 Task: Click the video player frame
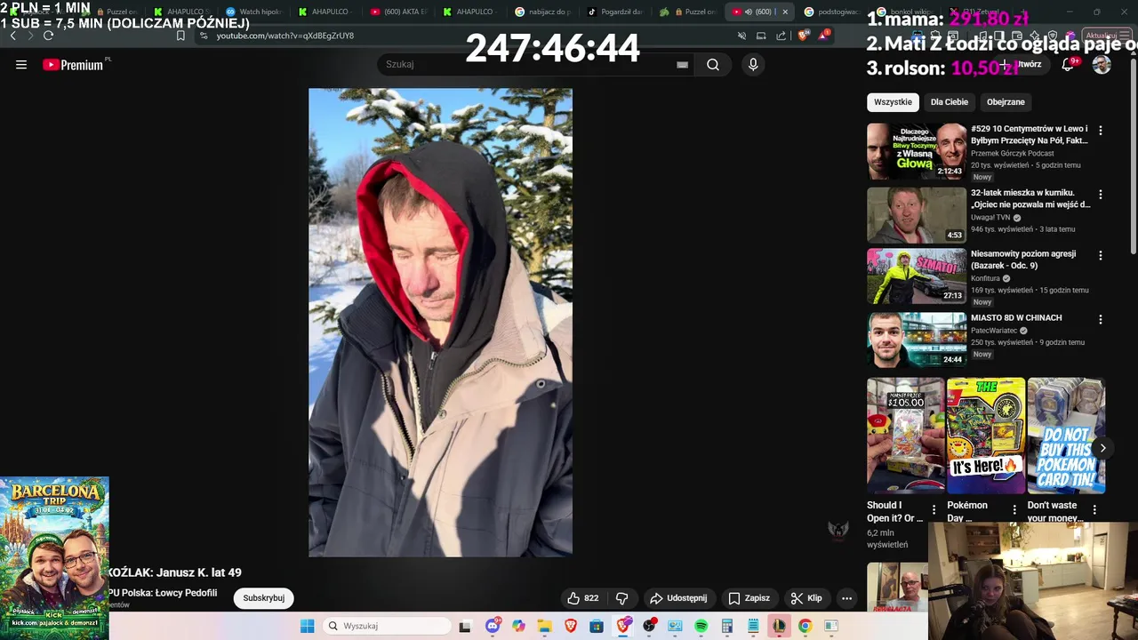coord(440,322)
